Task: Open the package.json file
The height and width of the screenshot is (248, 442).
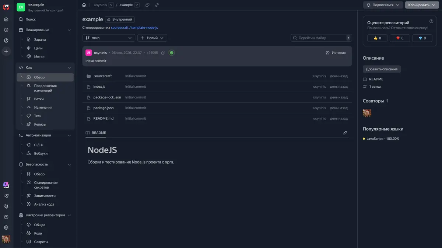Action: [104, 108]
